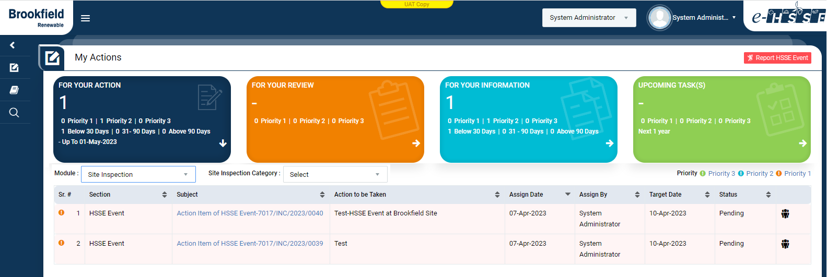
Task: Click Priority 3 legend label
Action: point(721,174)
